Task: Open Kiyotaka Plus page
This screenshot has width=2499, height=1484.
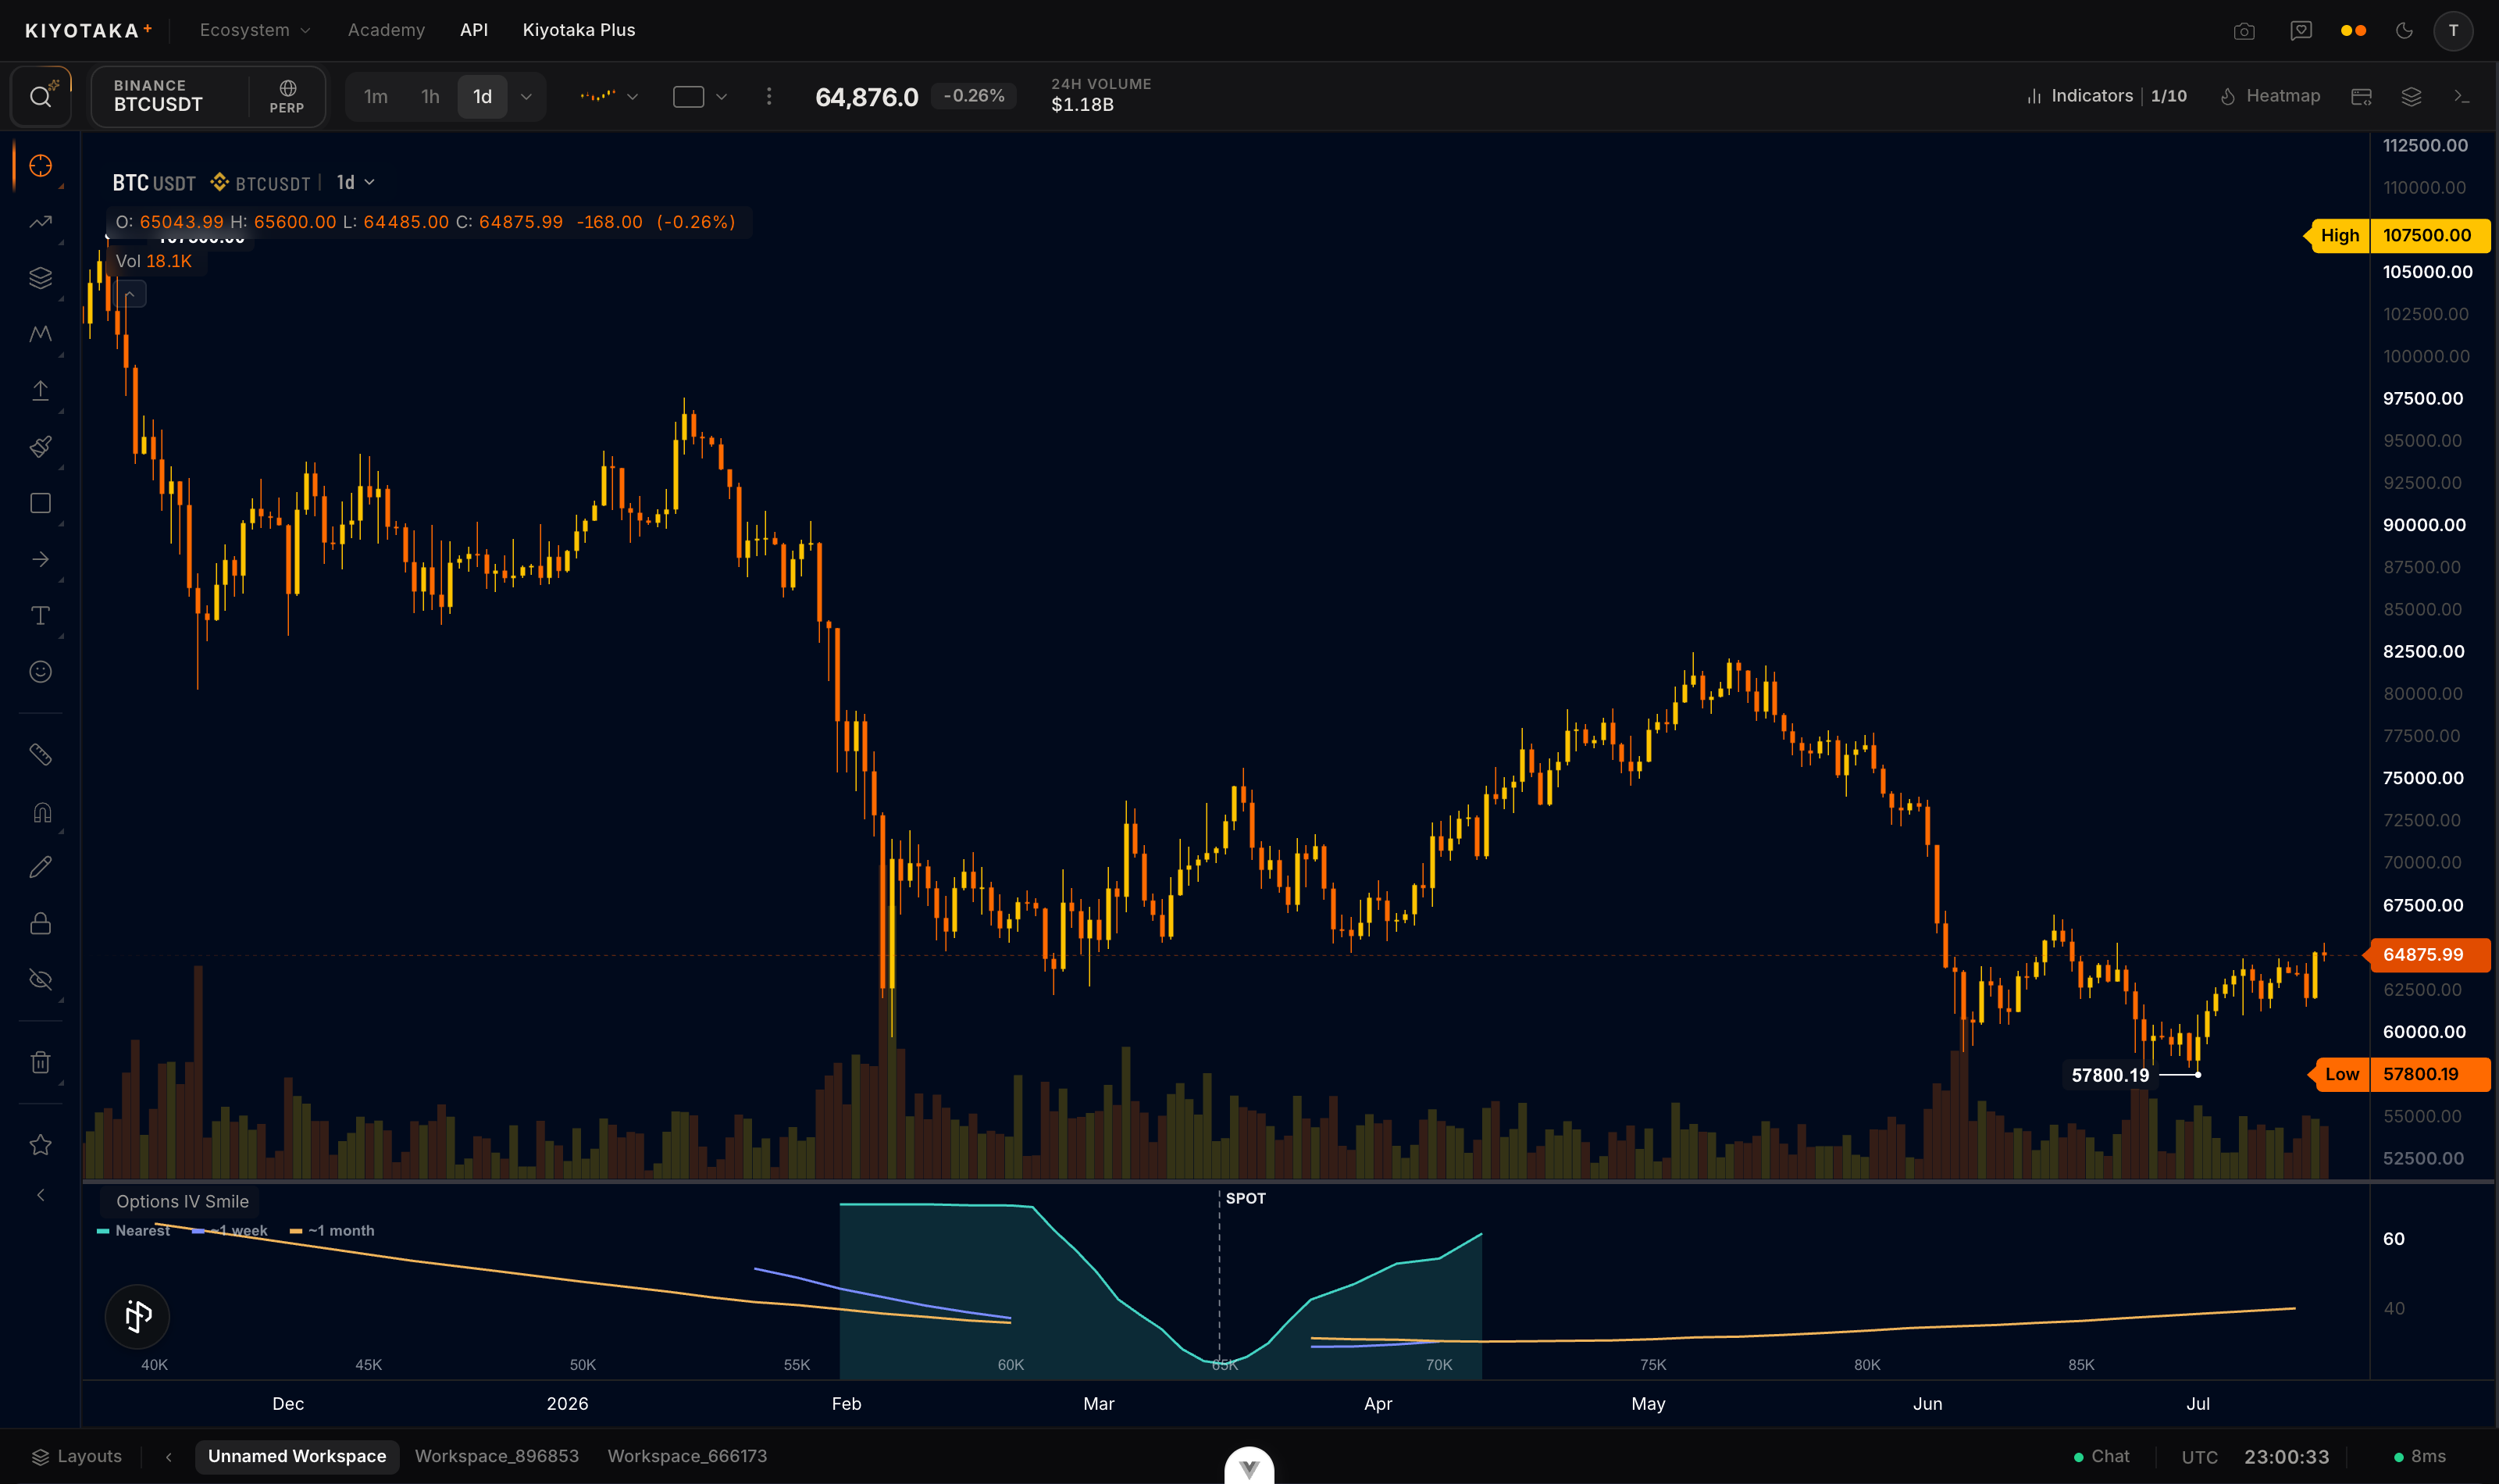Action: click(x=579, y=30)
